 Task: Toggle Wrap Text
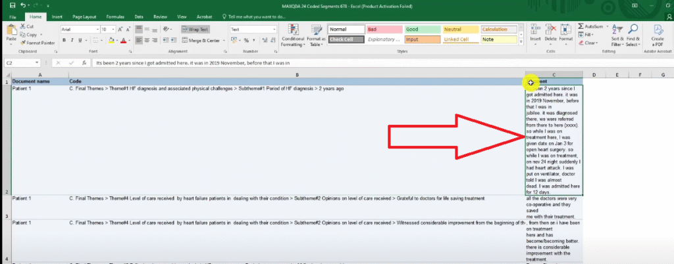tap(195, 30)
